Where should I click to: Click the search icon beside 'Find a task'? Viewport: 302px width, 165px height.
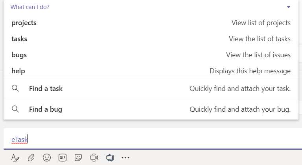15,89
